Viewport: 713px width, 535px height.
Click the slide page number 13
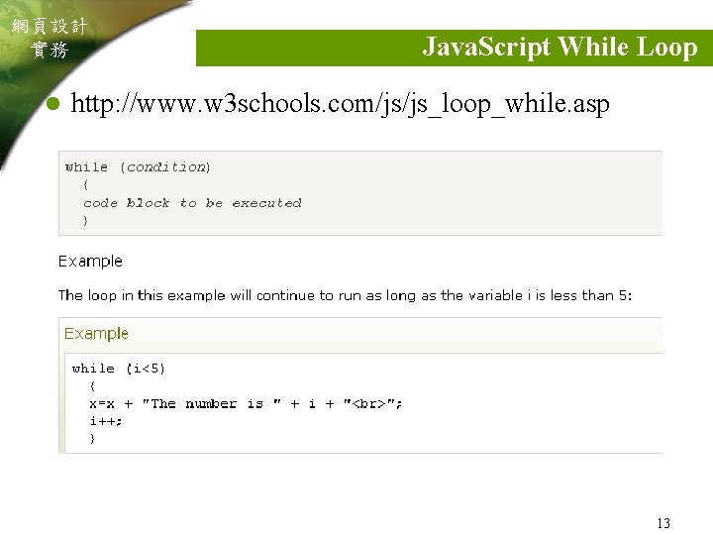663,523
